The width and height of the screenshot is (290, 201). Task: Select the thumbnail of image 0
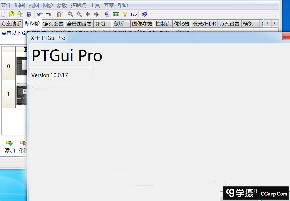pos(22,66)
